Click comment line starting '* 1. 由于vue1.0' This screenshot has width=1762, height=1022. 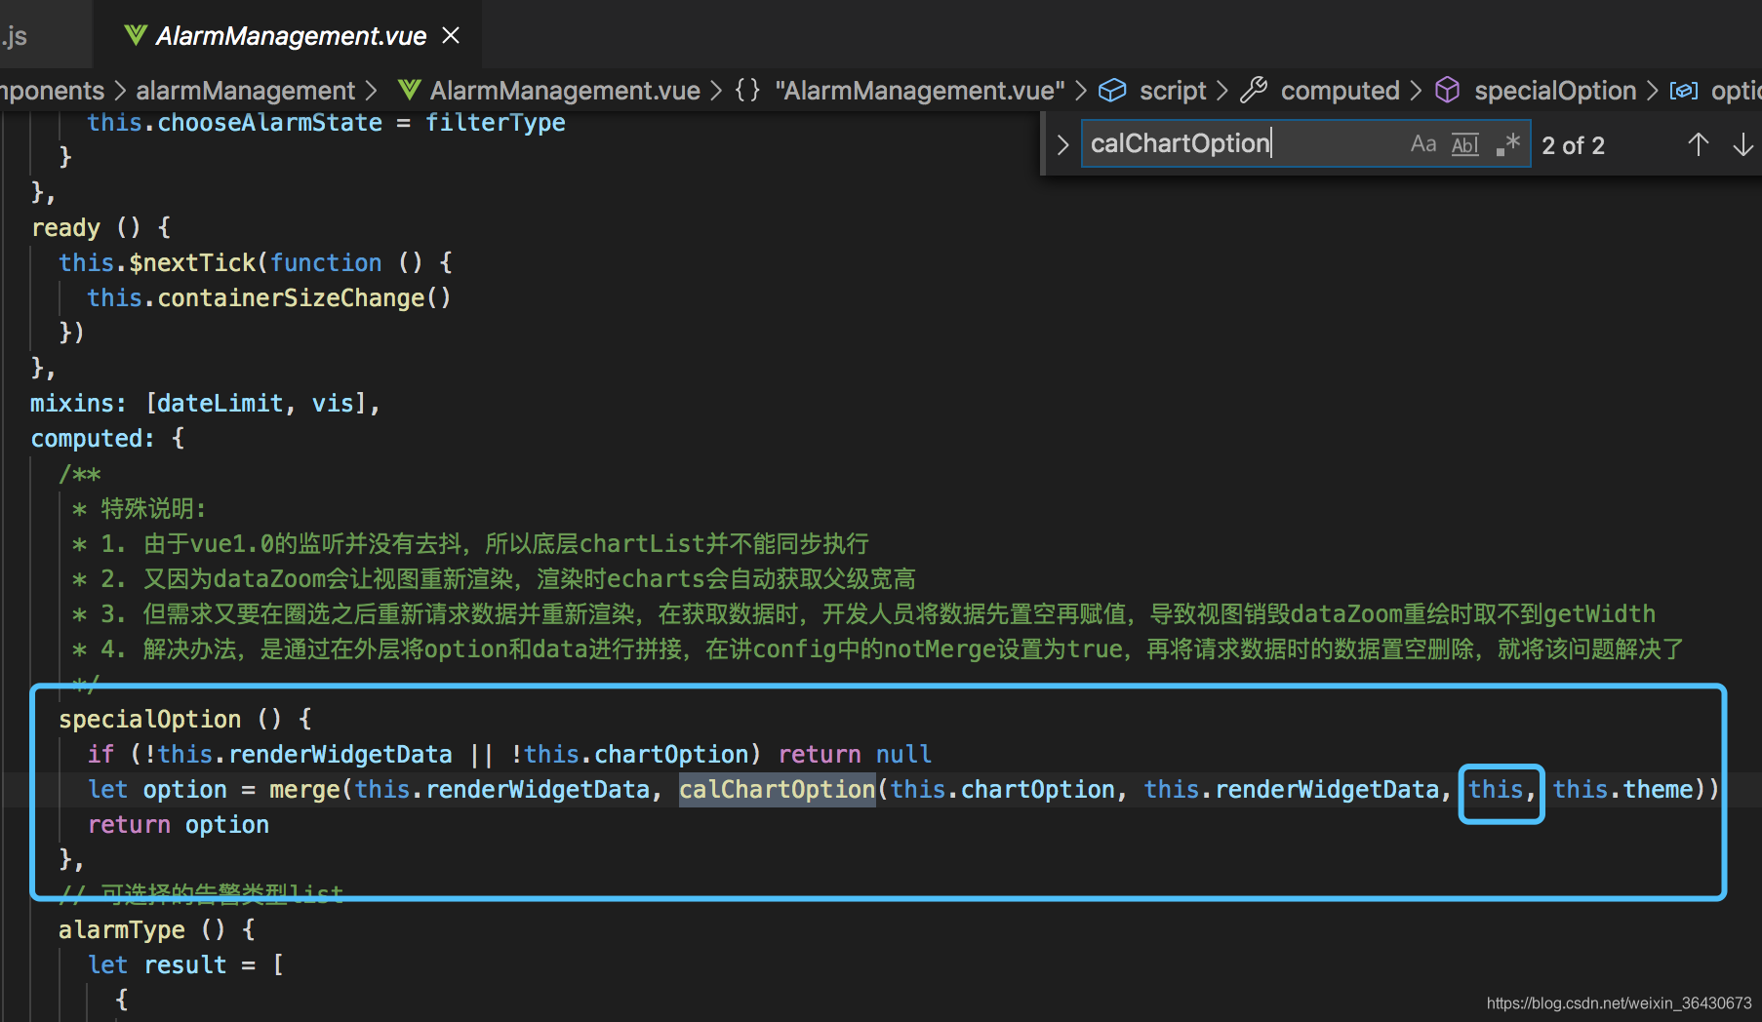pyautogui.click(x=470, y=543)
